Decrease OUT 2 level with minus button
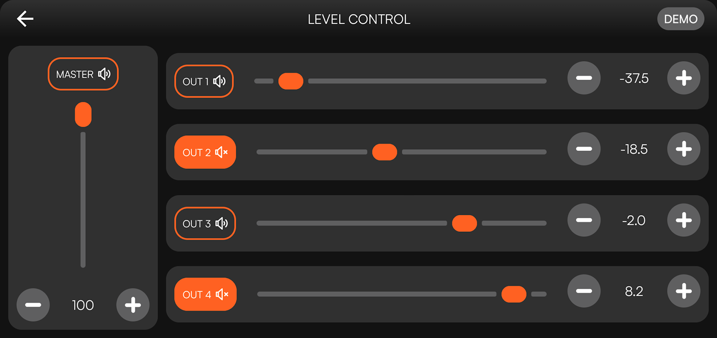 coord(584,149)
